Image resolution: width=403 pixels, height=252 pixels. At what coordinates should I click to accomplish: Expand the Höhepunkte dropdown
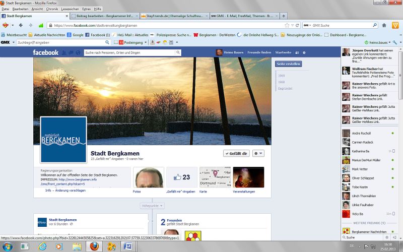152,206
